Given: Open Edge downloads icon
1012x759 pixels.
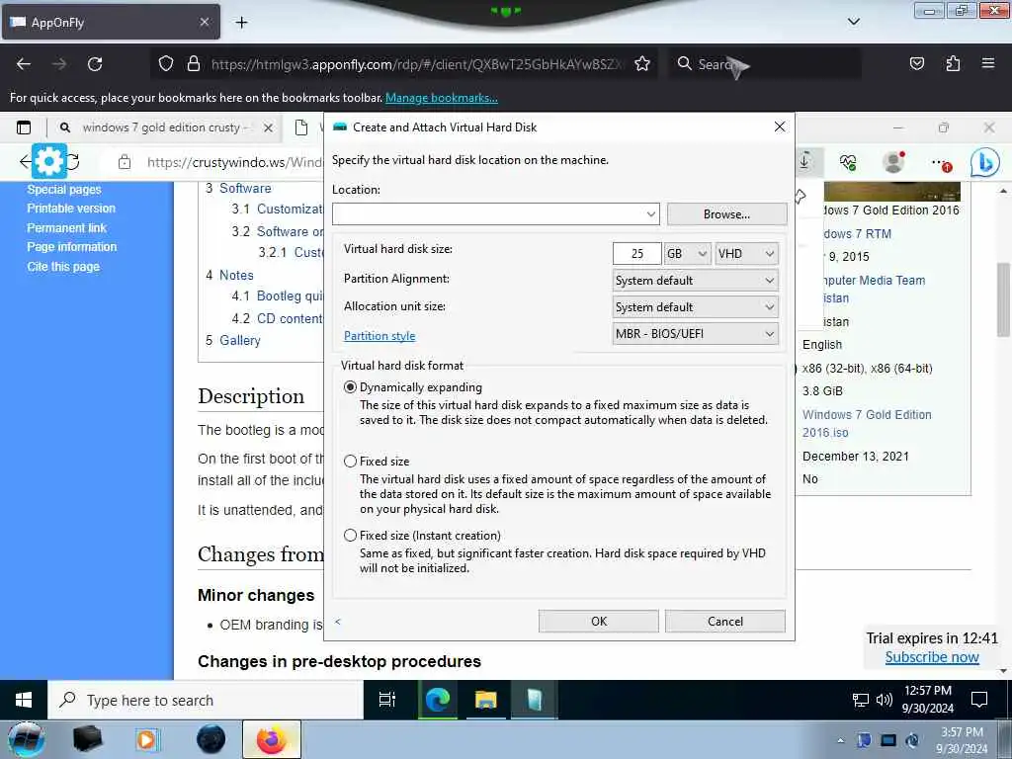Looking at the screenshot, I should [x=804, y=161].
